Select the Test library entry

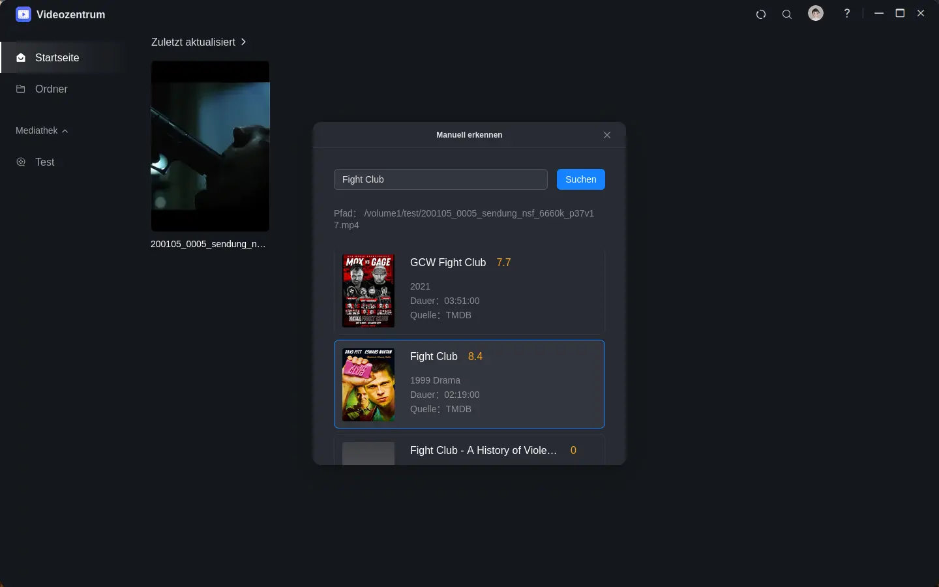point(45,162)
